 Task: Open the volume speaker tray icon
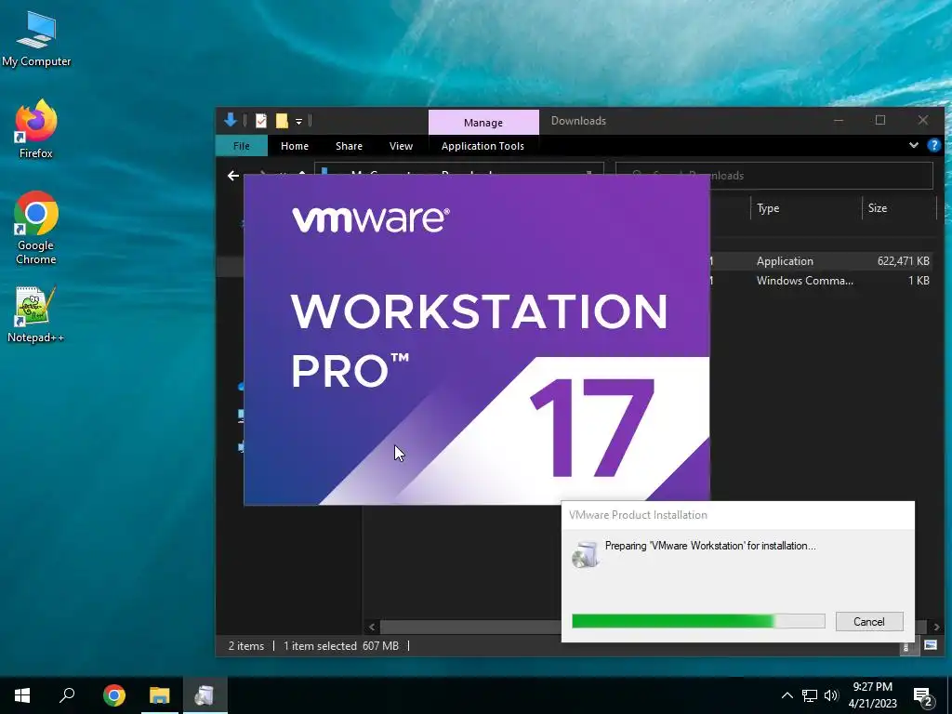pyautogui.click(x=831, y=695)
